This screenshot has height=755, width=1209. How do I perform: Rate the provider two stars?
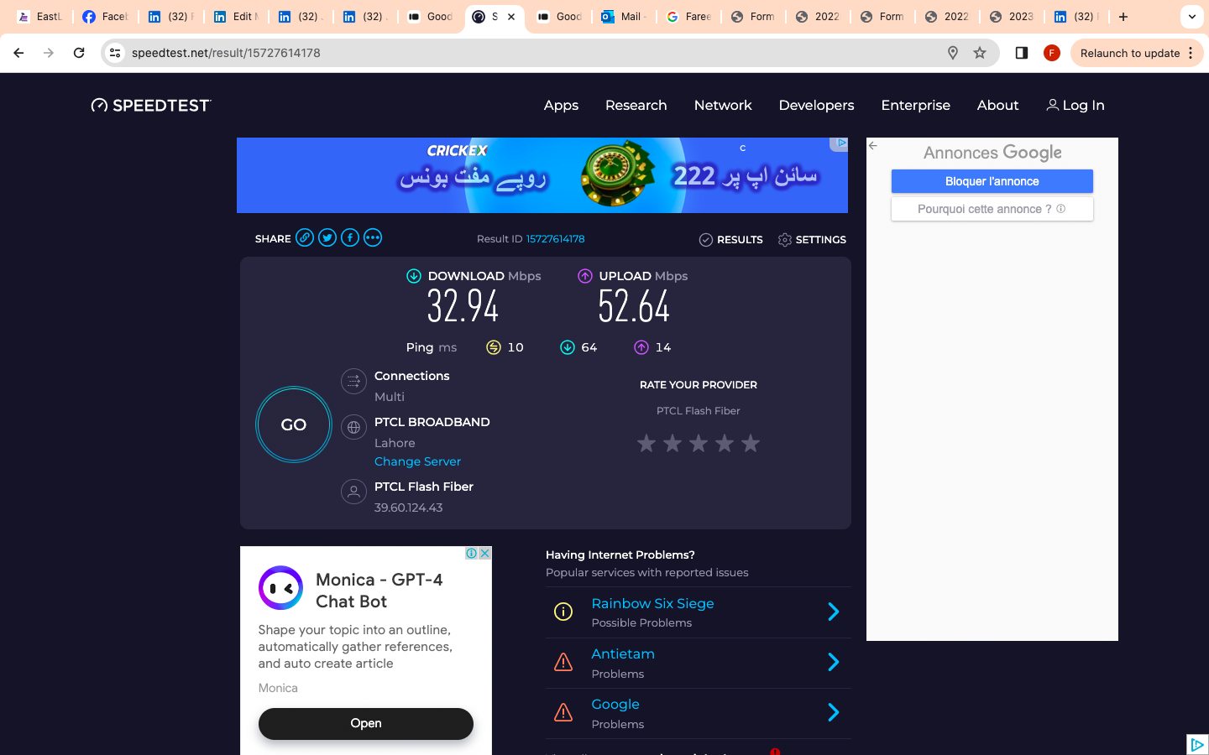click(673, 443)
